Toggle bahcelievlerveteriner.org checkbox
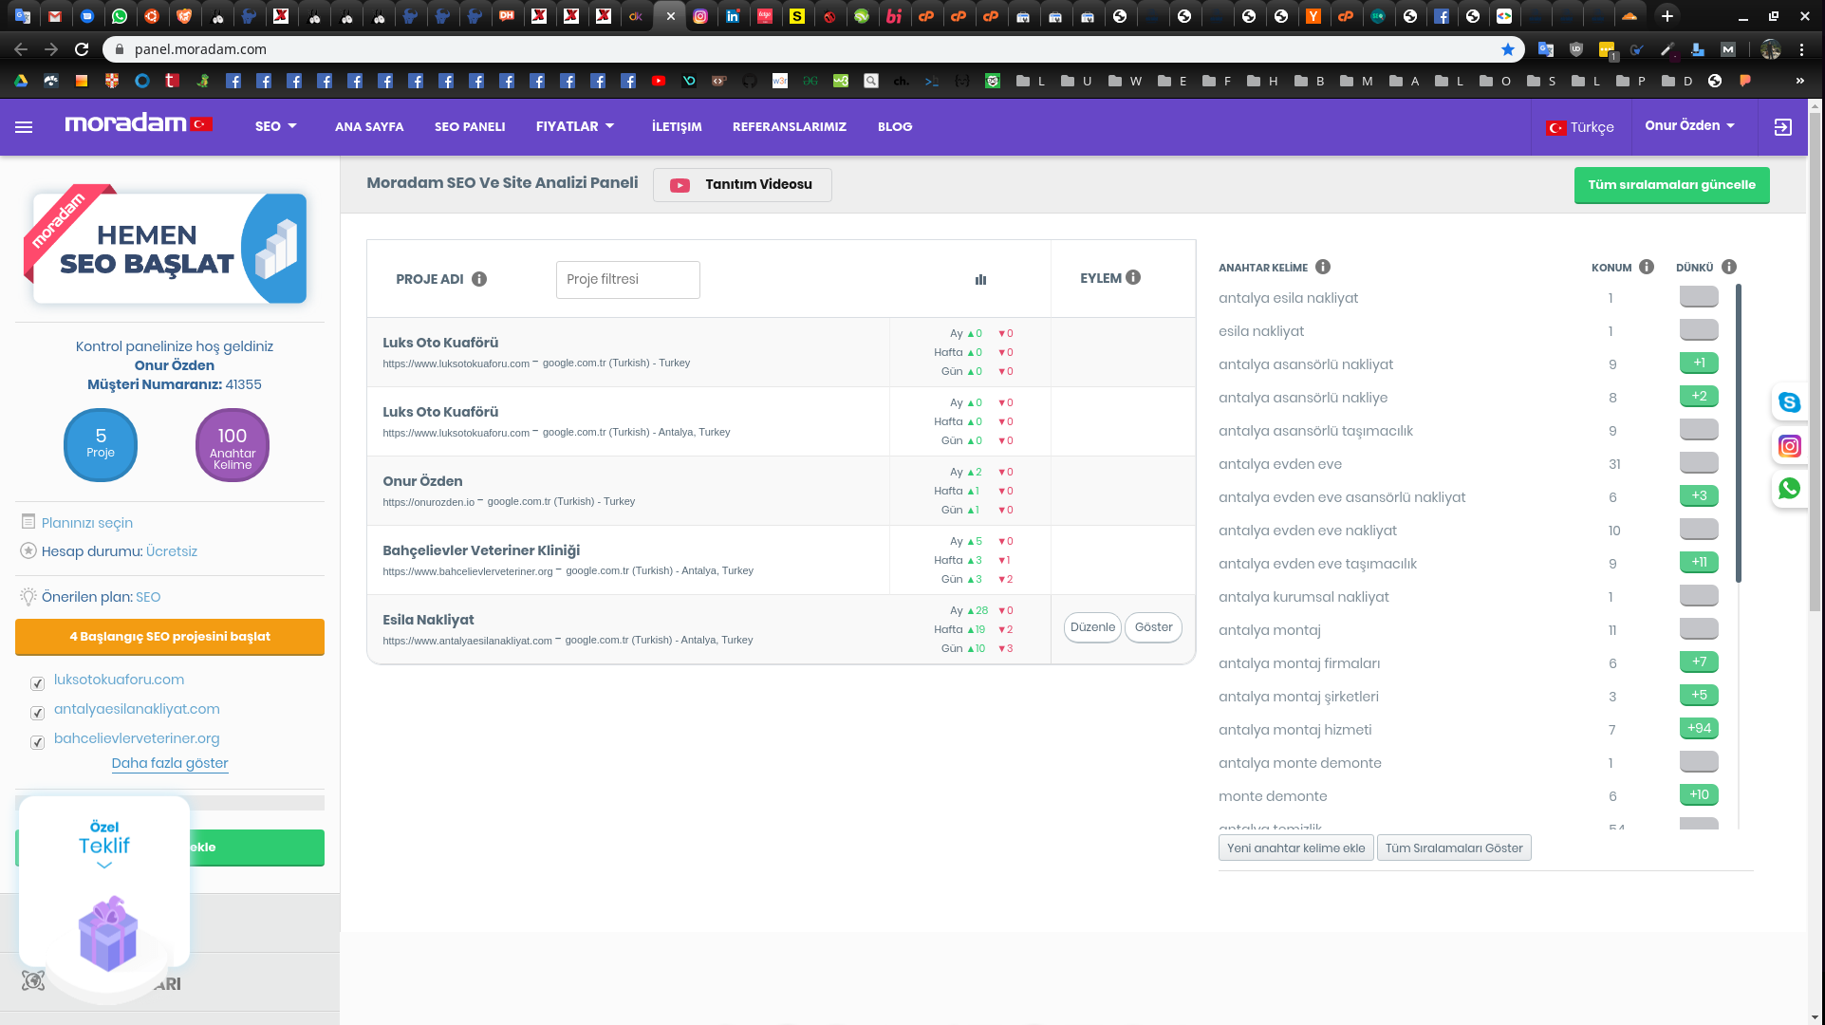 [x=37, y=742]
